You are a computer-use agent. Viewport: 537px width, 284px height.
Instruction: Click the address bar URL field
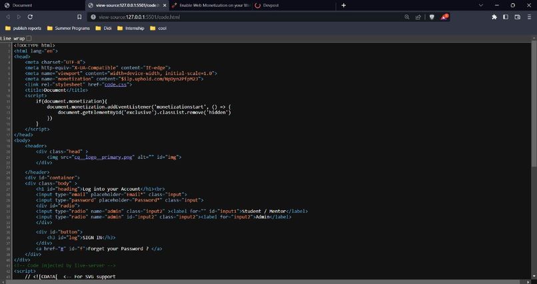pyautogui.click(x=247, y=17)
